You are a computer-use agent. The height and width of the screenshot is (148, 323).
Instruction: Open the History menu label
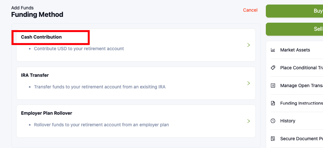(x=288, y=121)
